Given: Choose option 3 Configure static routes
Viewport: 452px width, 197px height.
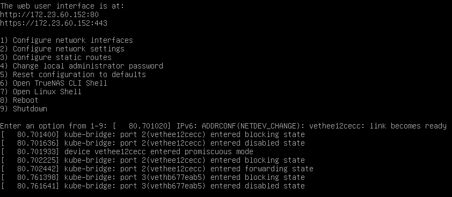Looking at the screenshot, I should pyautogui.click(x=56, y=57).
